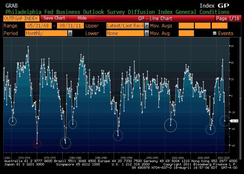The width and height of the screenshot is (244, 174).
Task: Click the large white circle near 2000-2004
Action: coord(170,125)
